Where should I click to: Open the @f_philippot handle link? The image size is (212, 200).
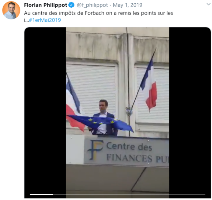[92, 5]
